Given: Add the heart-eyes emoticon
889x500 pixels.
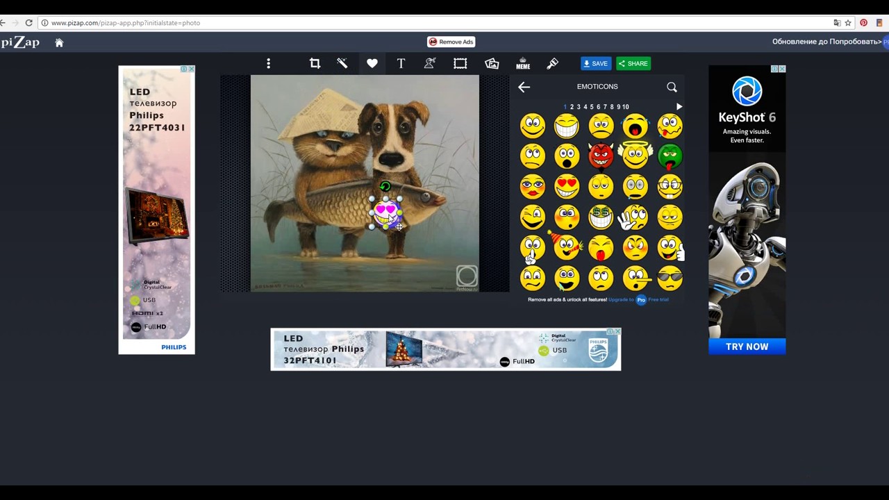Looking at the screenshot, I should 567,187.
